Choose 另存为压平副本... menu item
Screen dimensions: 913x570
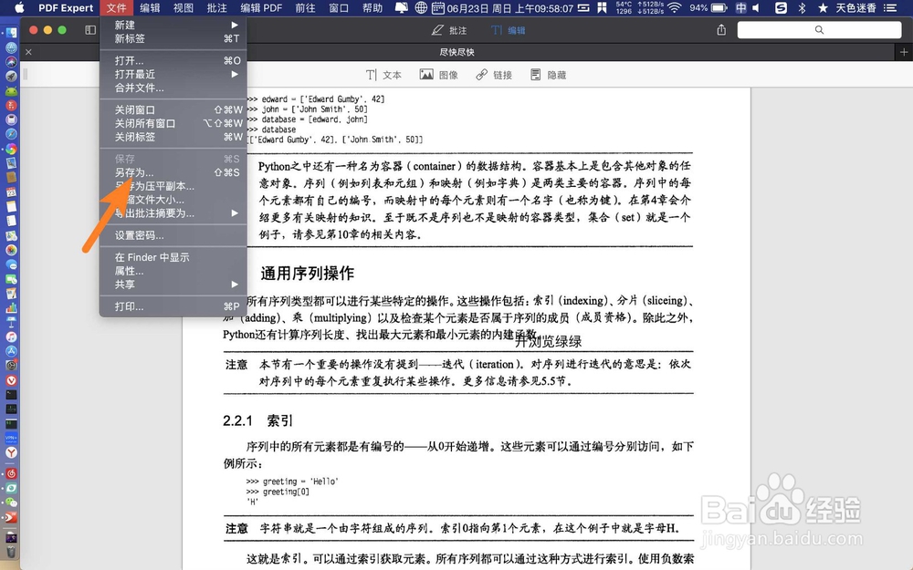[x=173, y=186]
